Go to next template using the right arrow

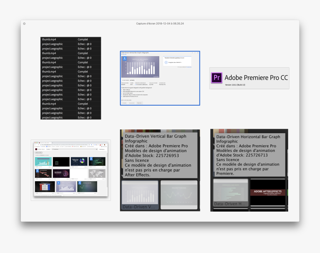click(194, 53)
